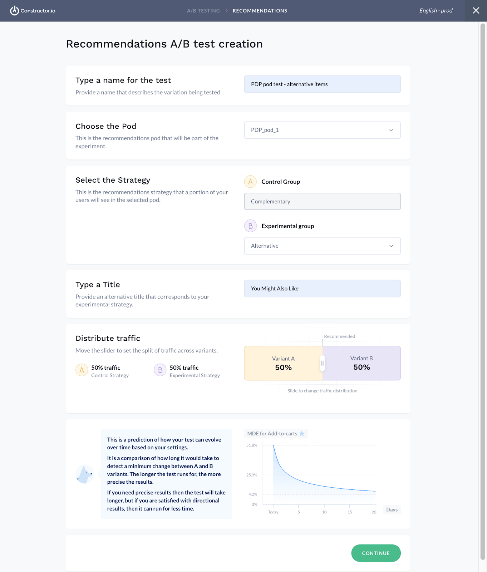Select the A badge beside Control Group
This screenshot has height=572, width=487.
250,182
